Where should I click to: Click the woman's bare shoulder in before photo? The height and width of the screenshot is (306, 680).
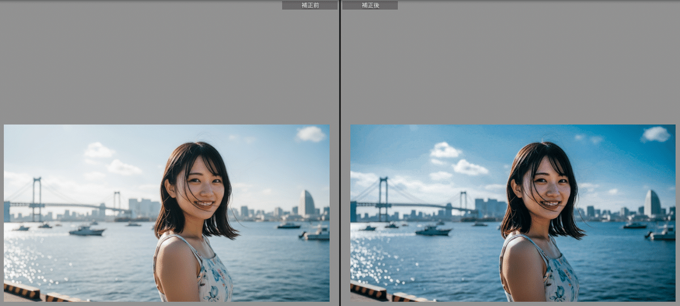(x=171, y=255)
